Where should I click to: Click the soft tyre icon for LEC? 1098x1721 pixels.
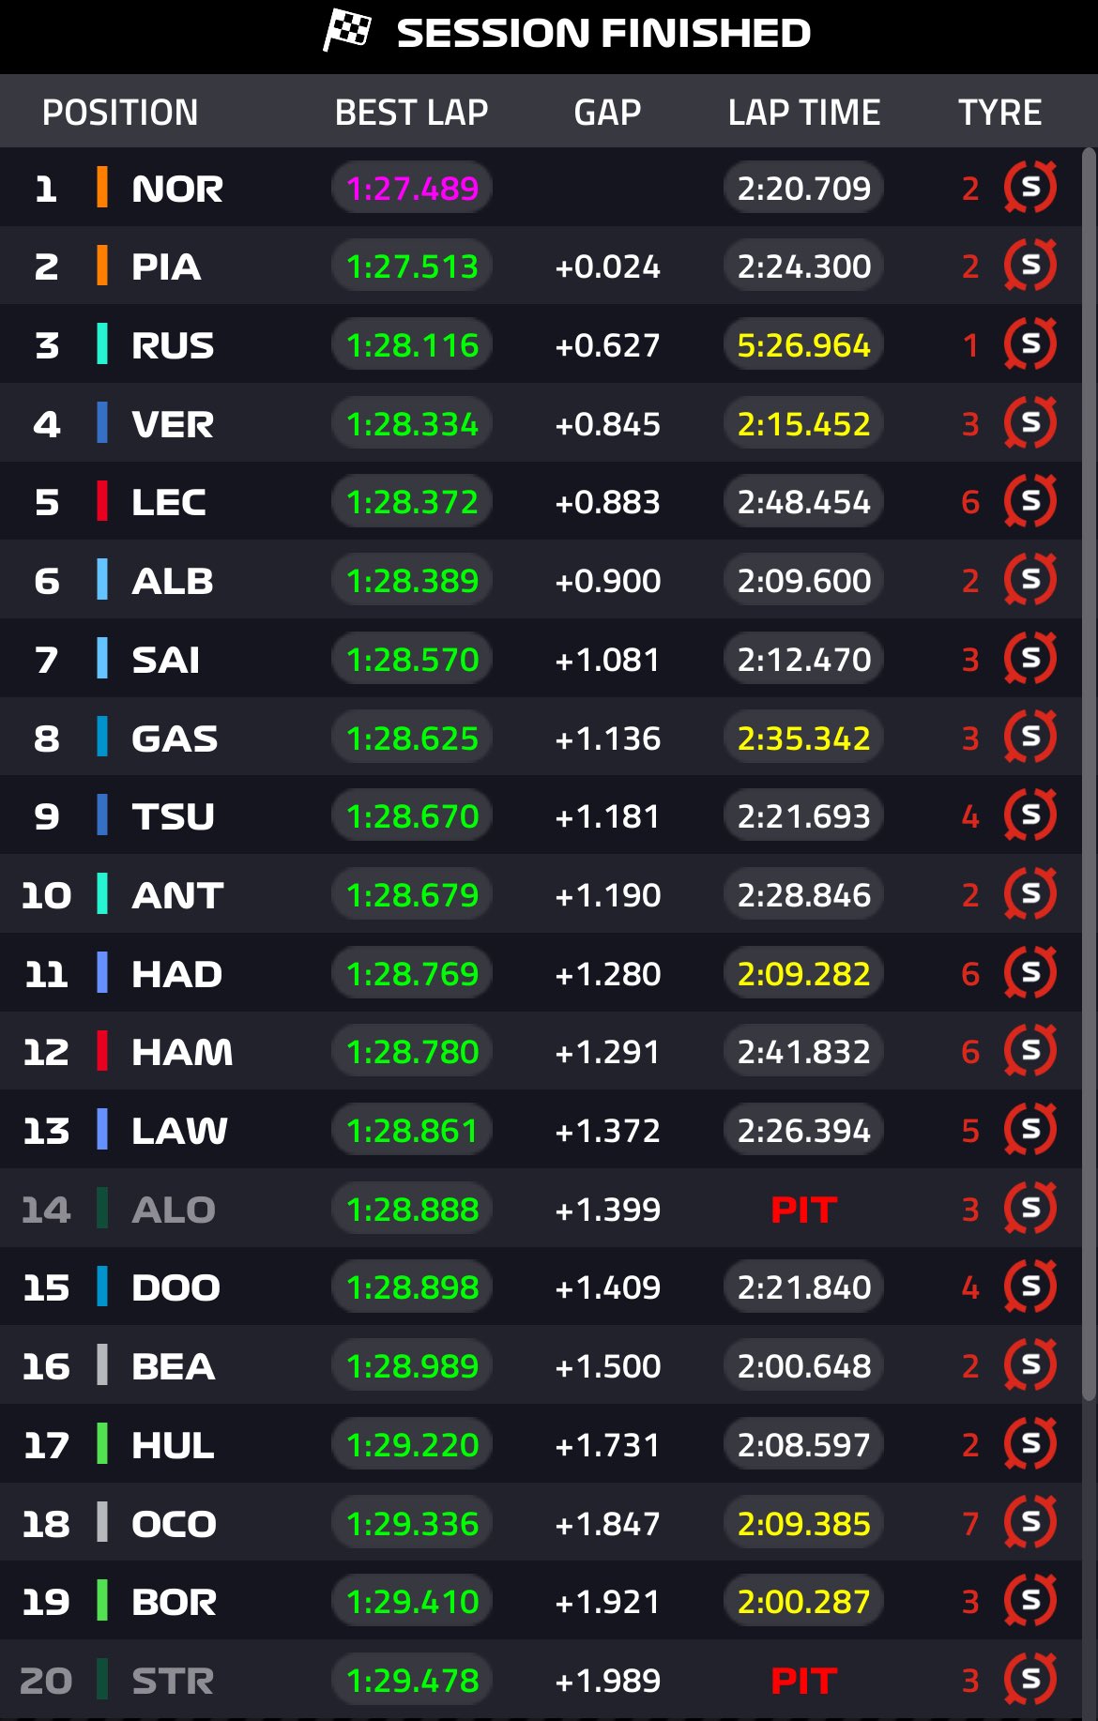click(x=1030, y=502)
